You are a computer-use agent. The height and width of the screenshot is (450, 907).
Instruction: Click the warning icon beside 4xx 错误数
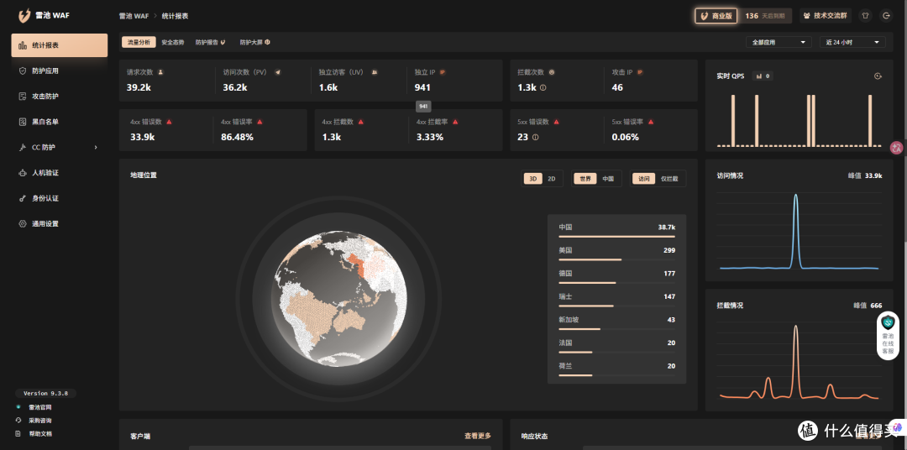coord(169,122)
